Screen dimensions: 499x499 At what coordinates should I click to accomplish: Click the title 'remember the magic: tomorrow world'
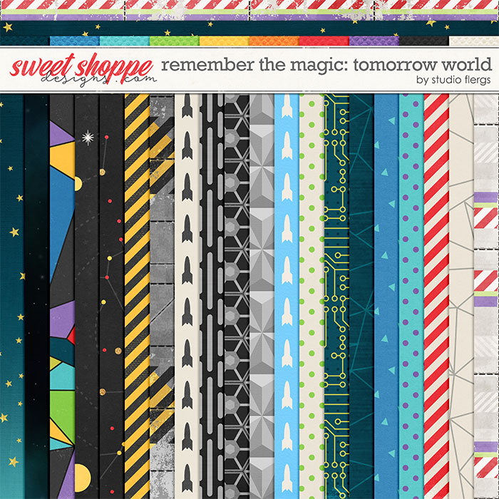(326, 65)
